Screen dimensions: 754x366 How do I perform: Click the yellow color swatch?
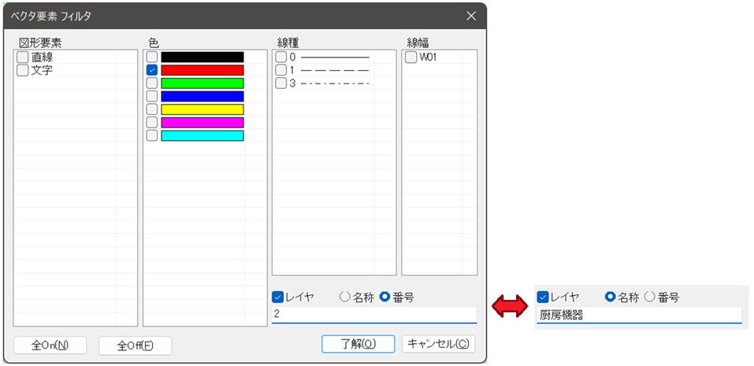202,109
